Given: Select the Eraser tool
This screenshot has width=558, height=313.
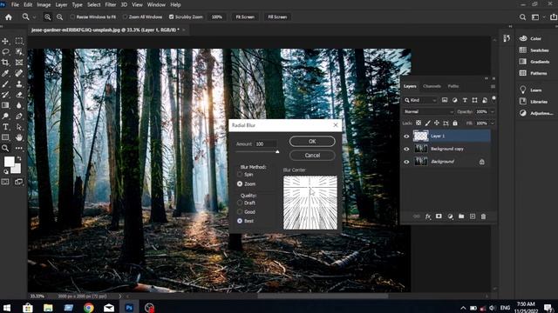Looking at the screenshot, I should click(19, 95).
